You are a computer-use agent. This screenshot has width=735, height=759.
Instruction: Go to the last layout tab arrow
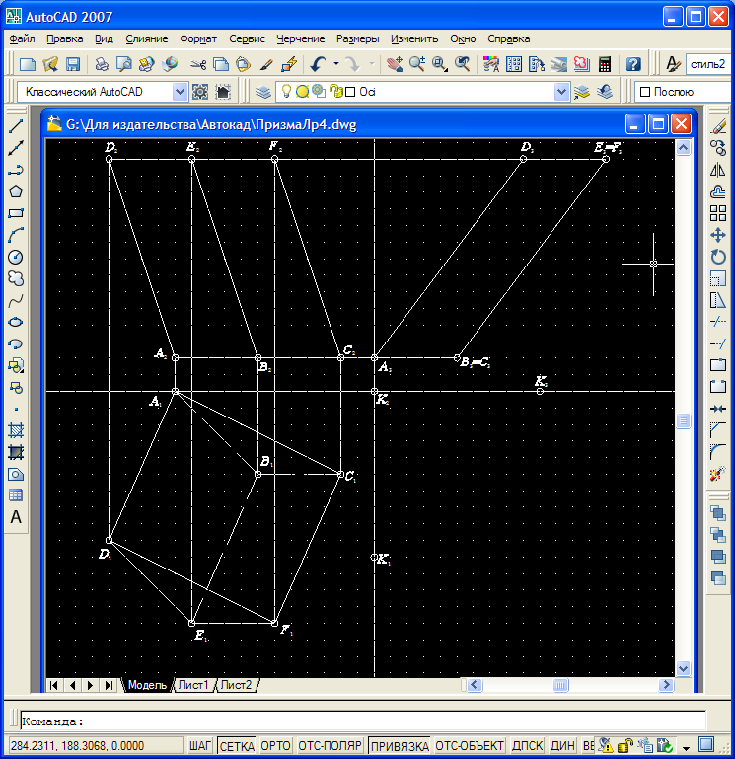point(109,685)
